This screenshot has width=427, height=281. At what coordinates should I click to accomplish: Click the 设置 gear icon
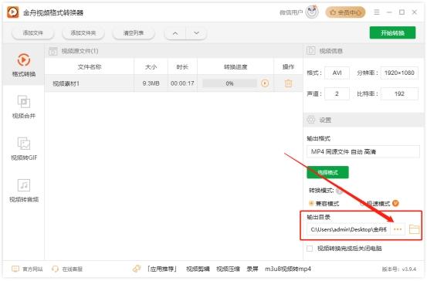[310, 120]
